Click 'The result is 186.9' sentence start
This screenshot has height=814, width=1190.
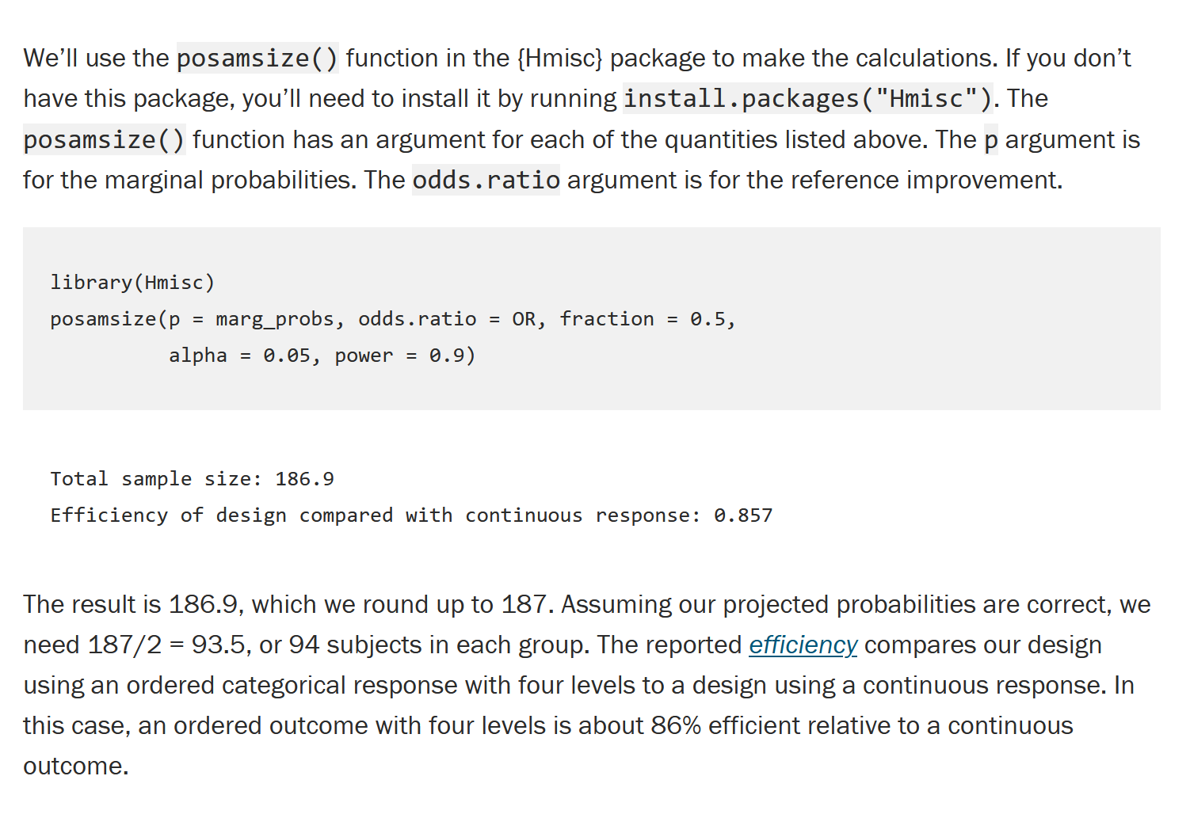(x=131, y=605)
